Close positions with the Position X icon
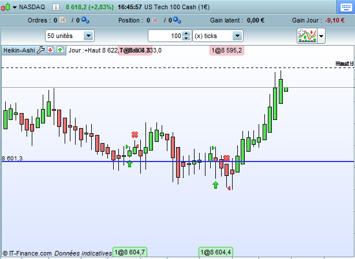Image resolution: width=355 pixels, height=259 pixels. click(x=155, y=20)
